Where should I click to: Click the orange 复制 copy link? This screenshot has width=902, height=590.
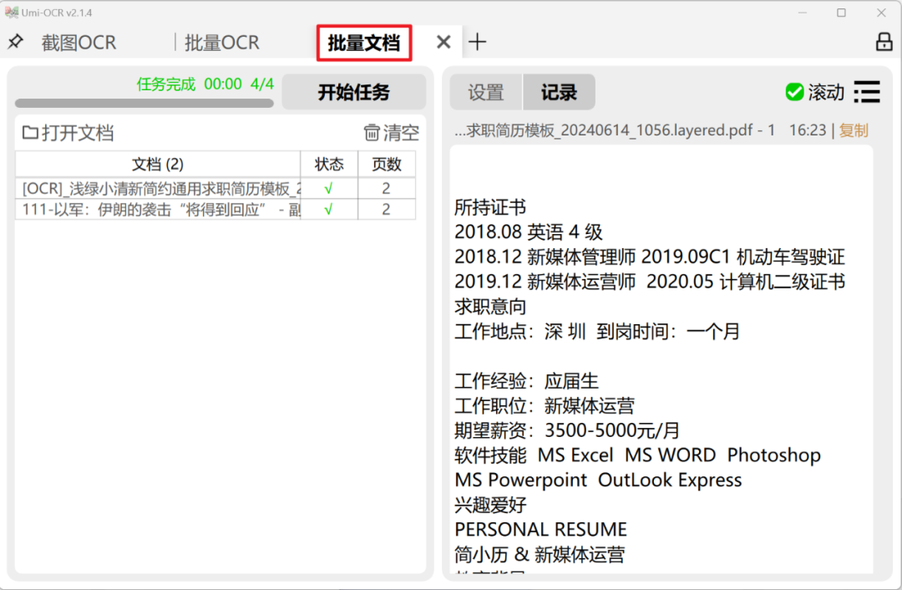tap(853, 130)
